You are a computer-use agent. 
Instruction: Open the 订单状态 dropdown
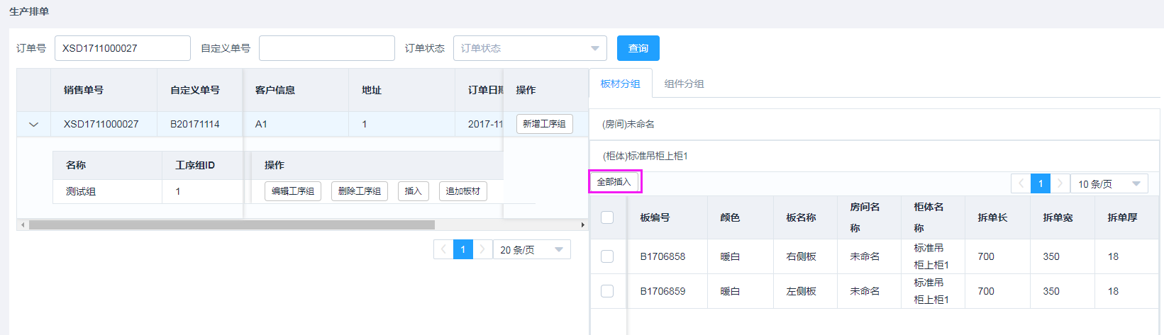(530, 48)
